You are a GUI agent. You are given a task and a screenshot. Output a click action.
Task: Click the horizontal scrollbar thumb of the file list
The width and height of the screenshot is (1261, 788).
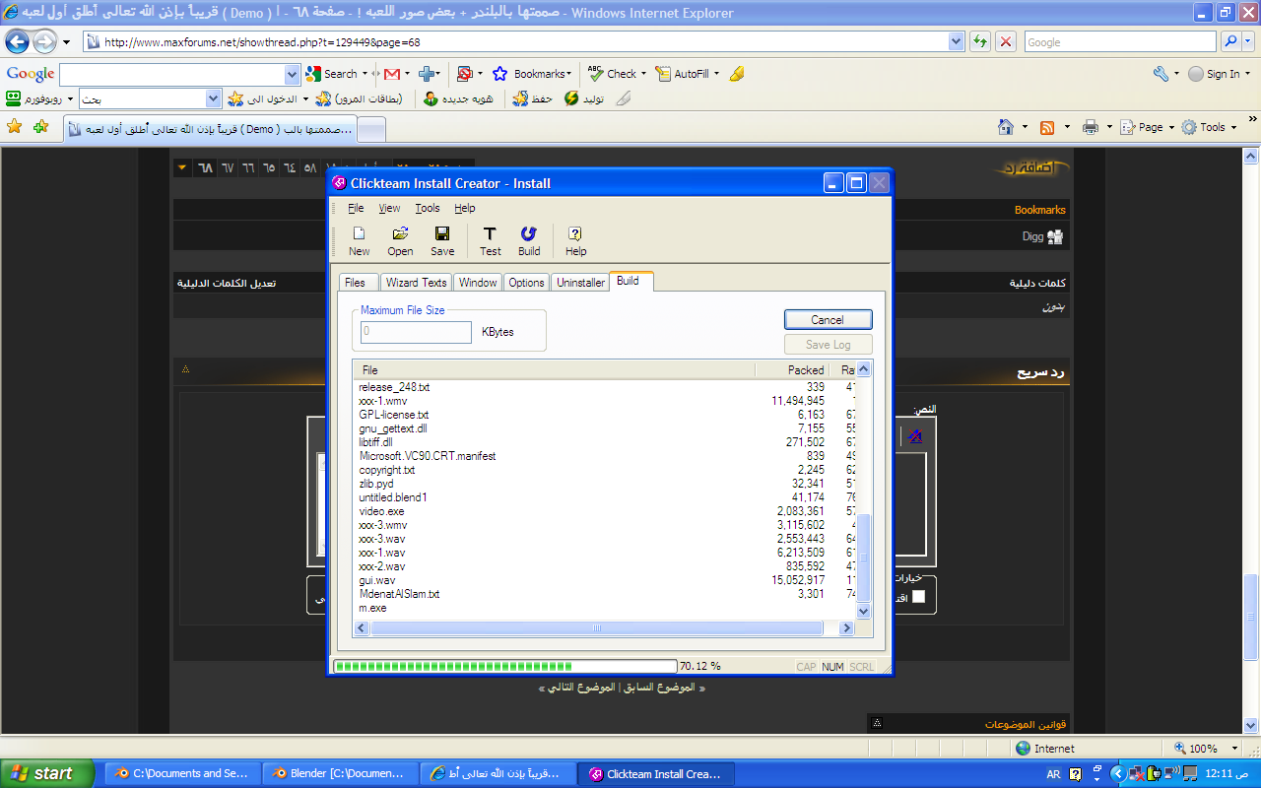point(597,627)
